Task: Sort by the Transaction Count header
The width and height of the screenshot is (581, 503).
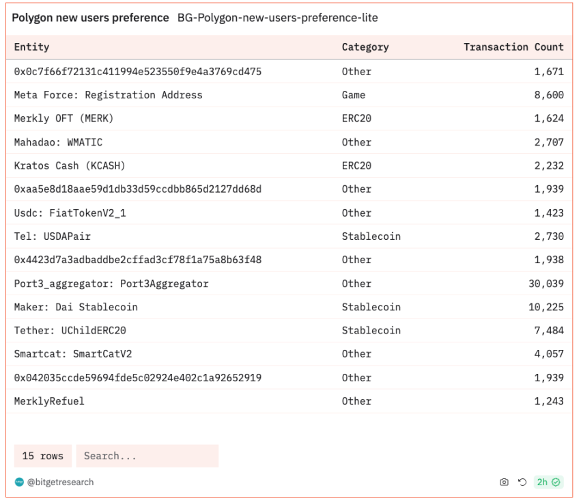Action: click(x=513, y=47)
